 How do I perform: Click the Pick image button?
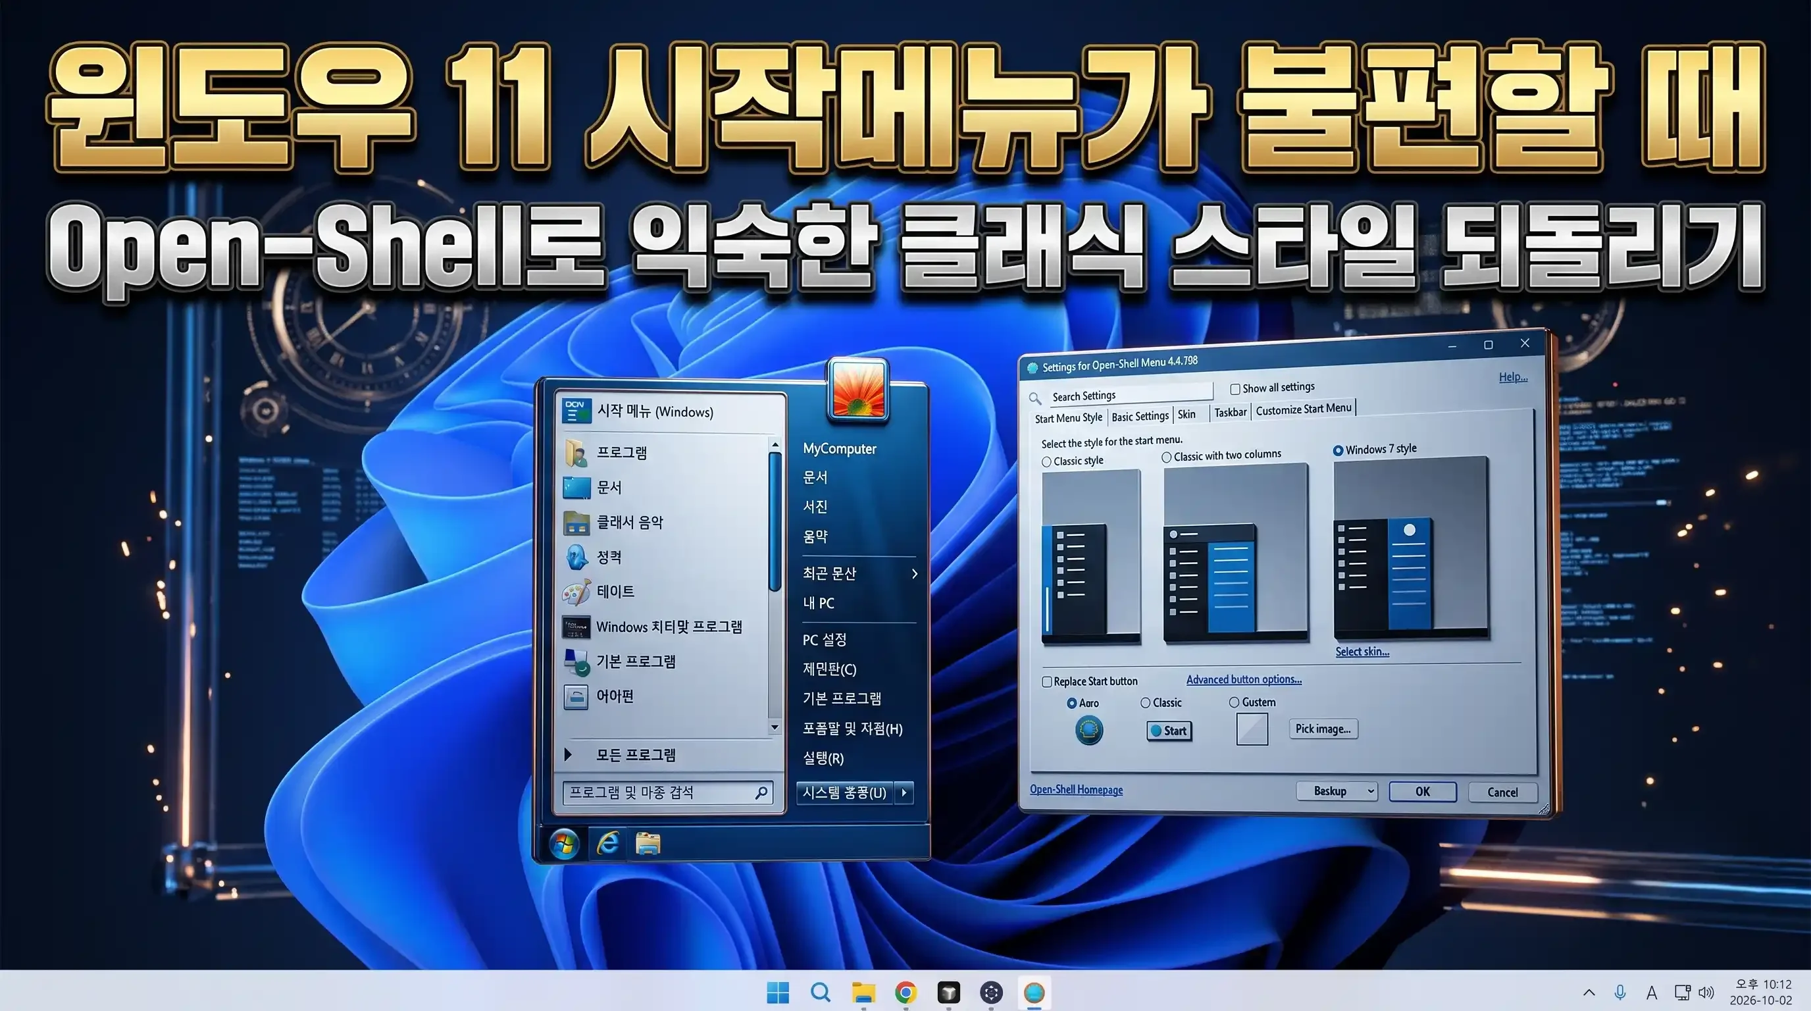[x=1323, y=729]
